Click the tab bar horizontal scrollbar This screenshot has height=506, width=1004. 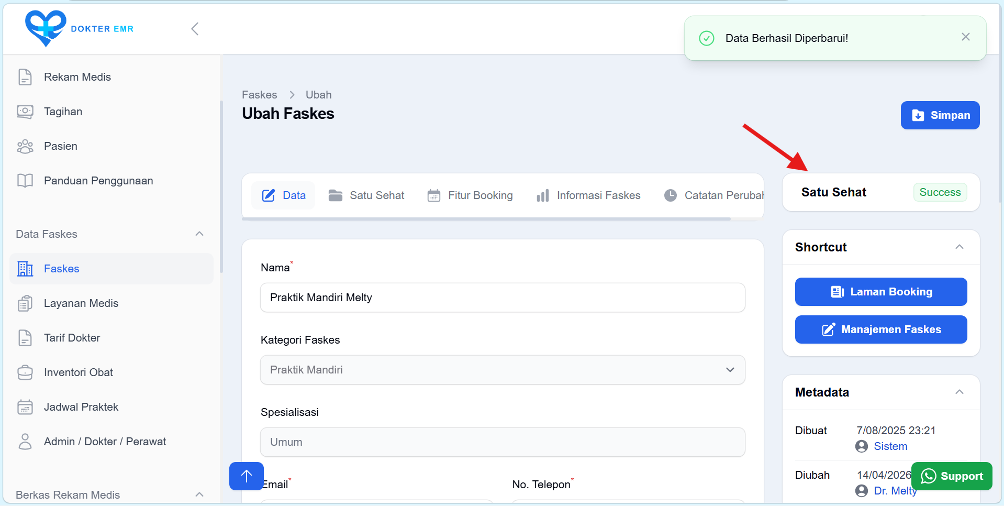click(x=486, y=219)
